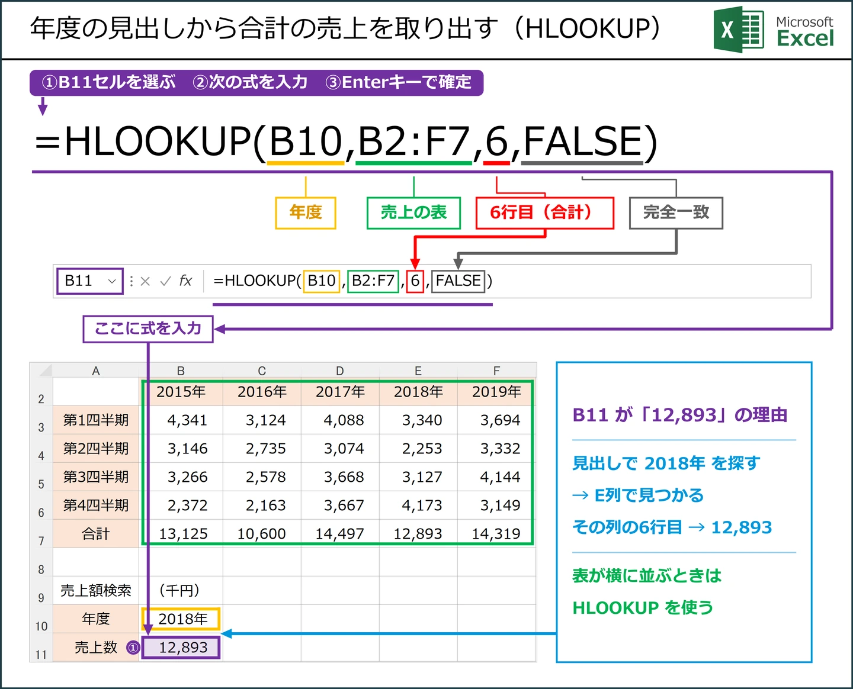Select column C header

(x=262, y=371)
